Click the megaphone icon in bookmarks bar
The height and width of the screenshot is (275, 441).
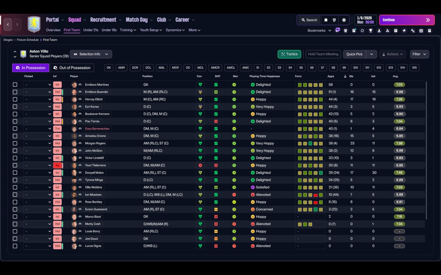click(x=404, y=31)
